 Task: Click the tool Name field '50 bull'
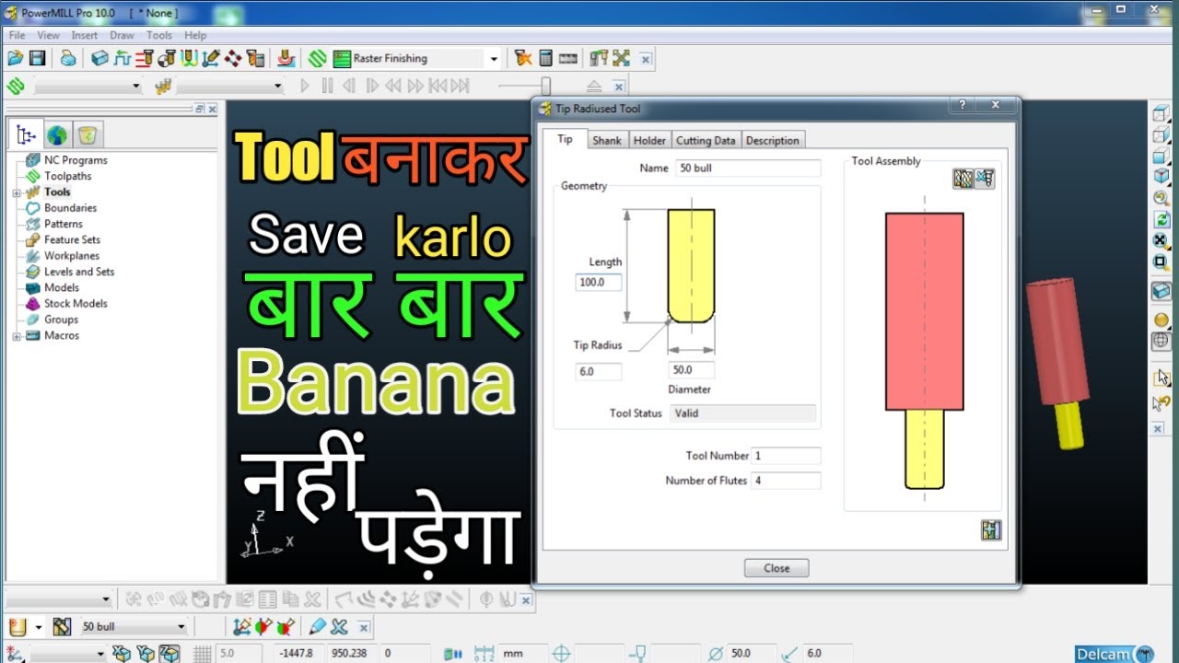coord(748,169)
